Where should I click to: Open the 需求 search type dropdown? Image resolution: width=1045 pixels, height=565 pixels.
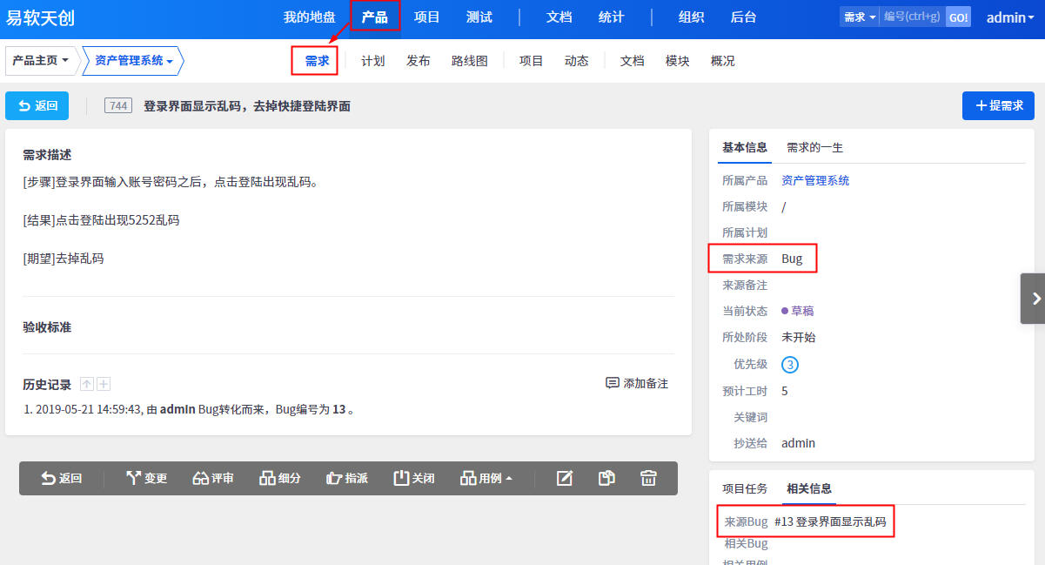click(x=859, y=17)
